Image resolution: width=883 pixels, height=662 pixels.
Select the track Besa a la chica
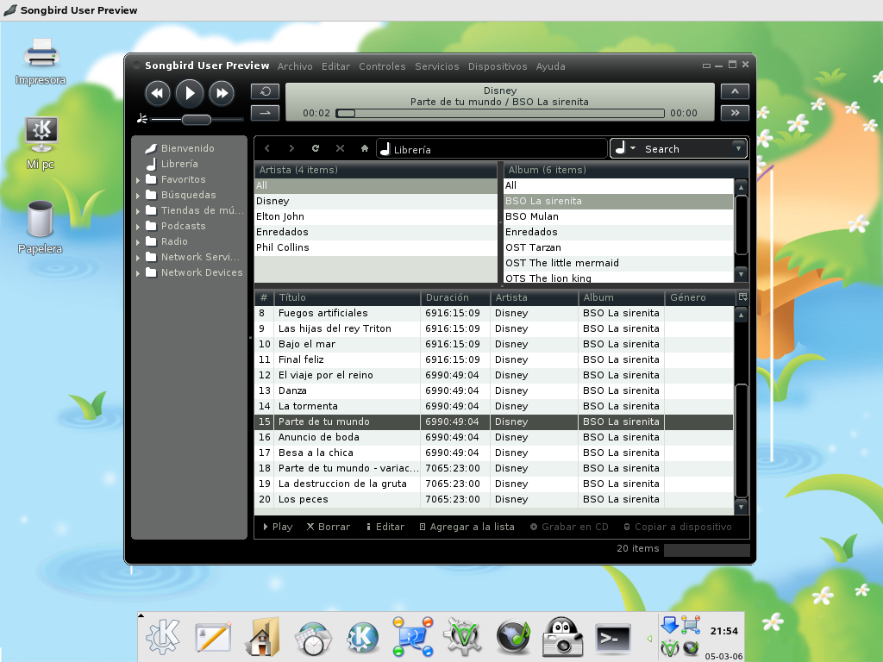(494, 453)
